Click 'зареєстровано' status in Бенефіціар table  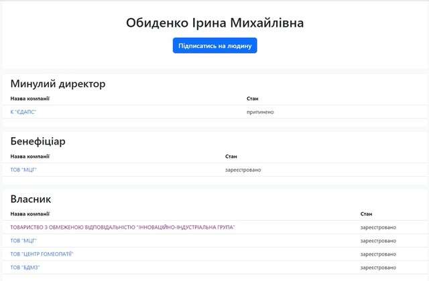243,170
